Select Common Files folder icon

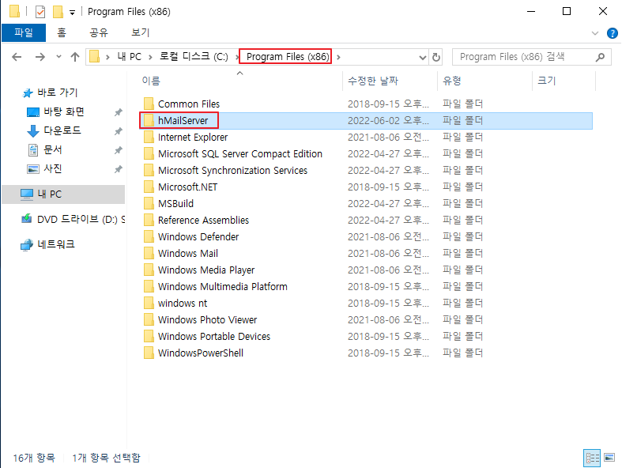click(149, 104)
